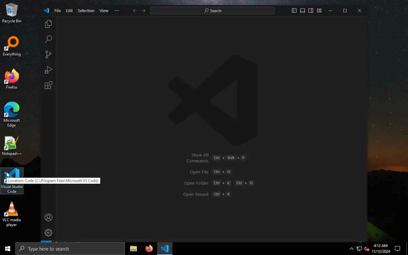The height and width of the screenshot is (255, 408).
Task: Click the 'Open Recent' shortcut label
Action: (x=196, y=194)
